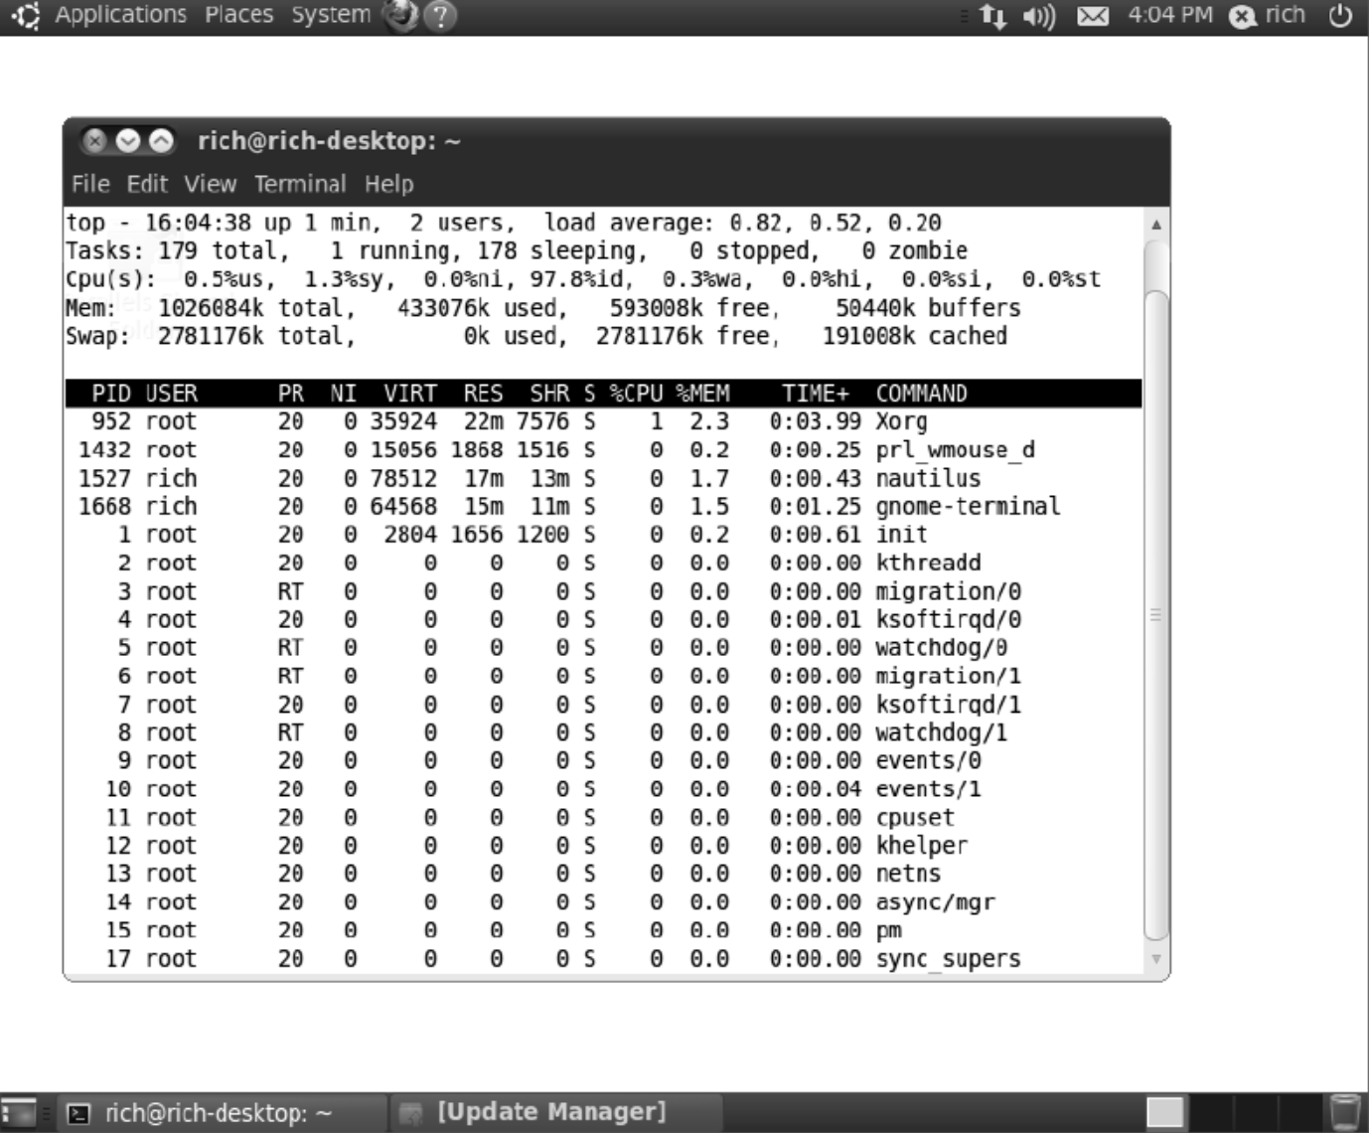This screenshot has width=1369, height=1133.
Task: Click the COMMAND column header
Action: [921, 394]
